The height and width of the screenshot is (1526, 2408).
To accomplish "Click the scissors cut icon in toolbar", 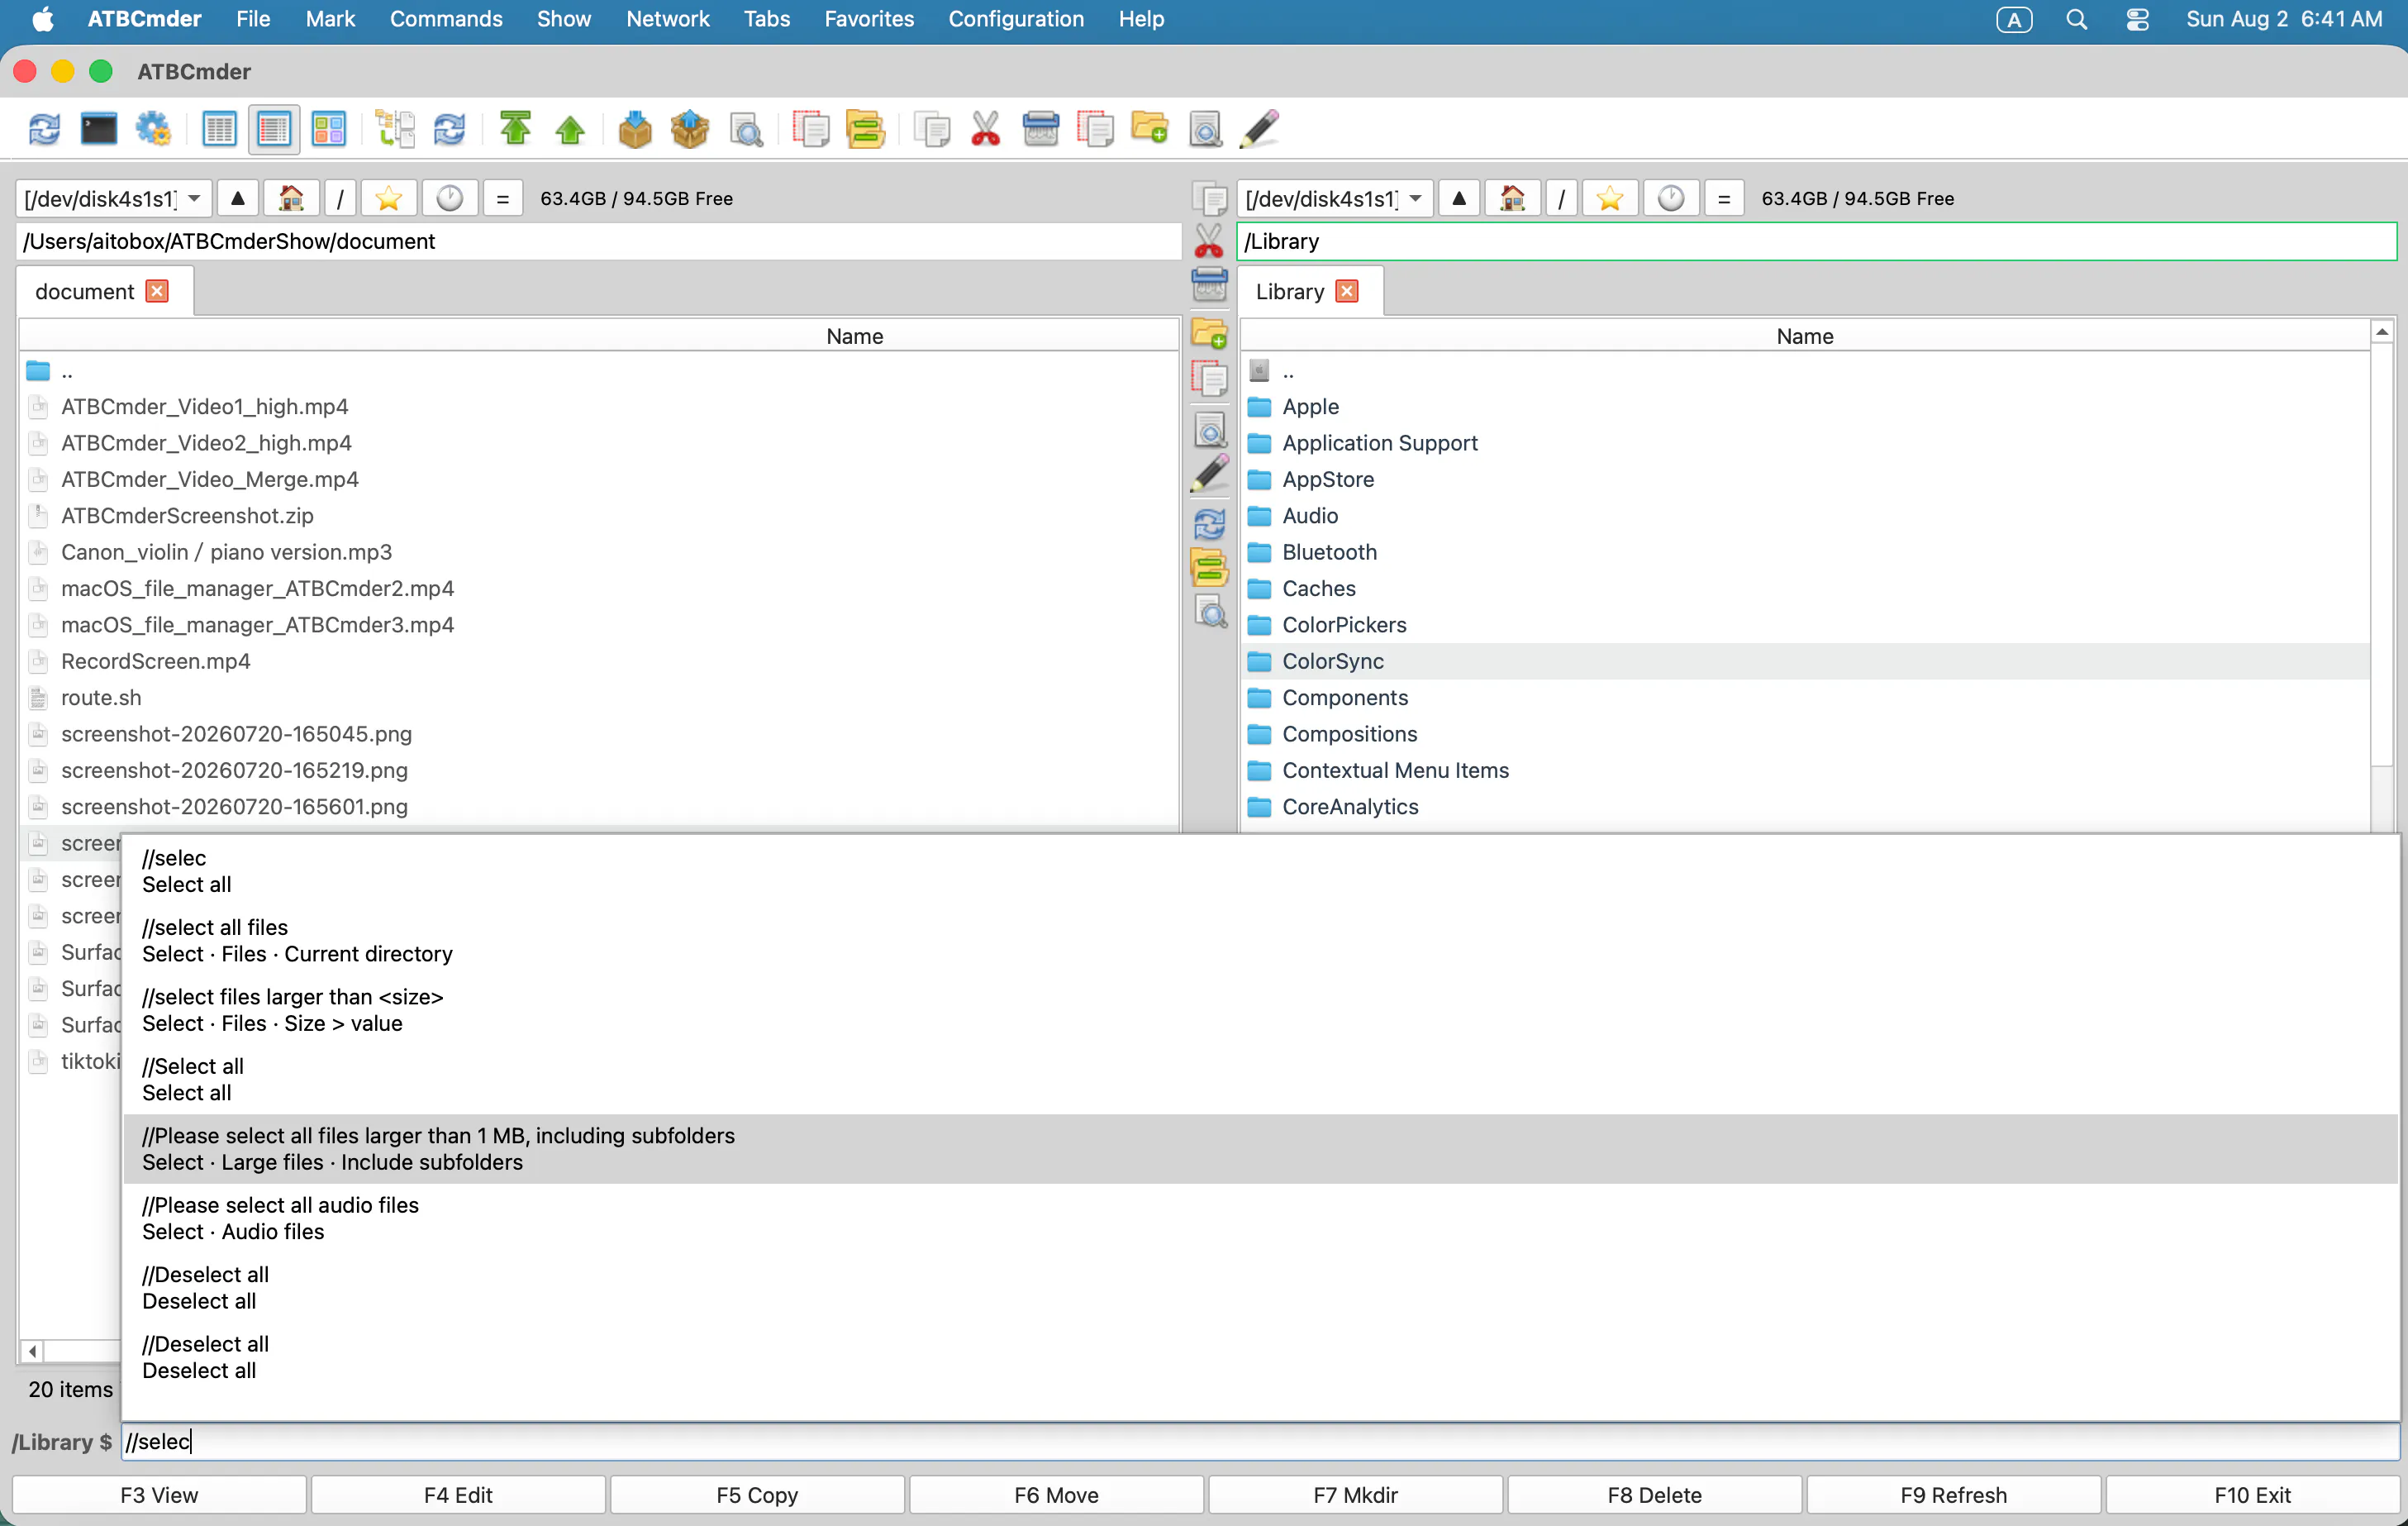I will pos(986,130).
